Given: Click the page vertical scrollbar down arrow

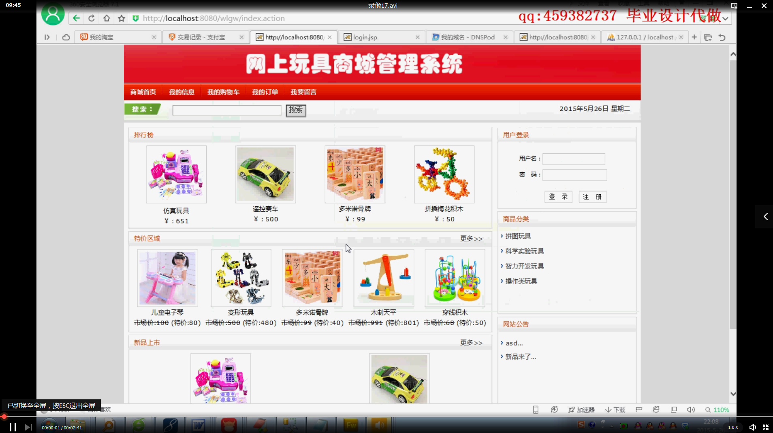Looking at the screenshot, I should [733, 394].
